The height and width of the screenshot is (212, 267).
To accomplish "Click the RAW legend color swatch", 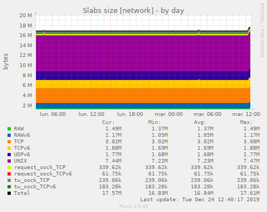I will 9,129.
